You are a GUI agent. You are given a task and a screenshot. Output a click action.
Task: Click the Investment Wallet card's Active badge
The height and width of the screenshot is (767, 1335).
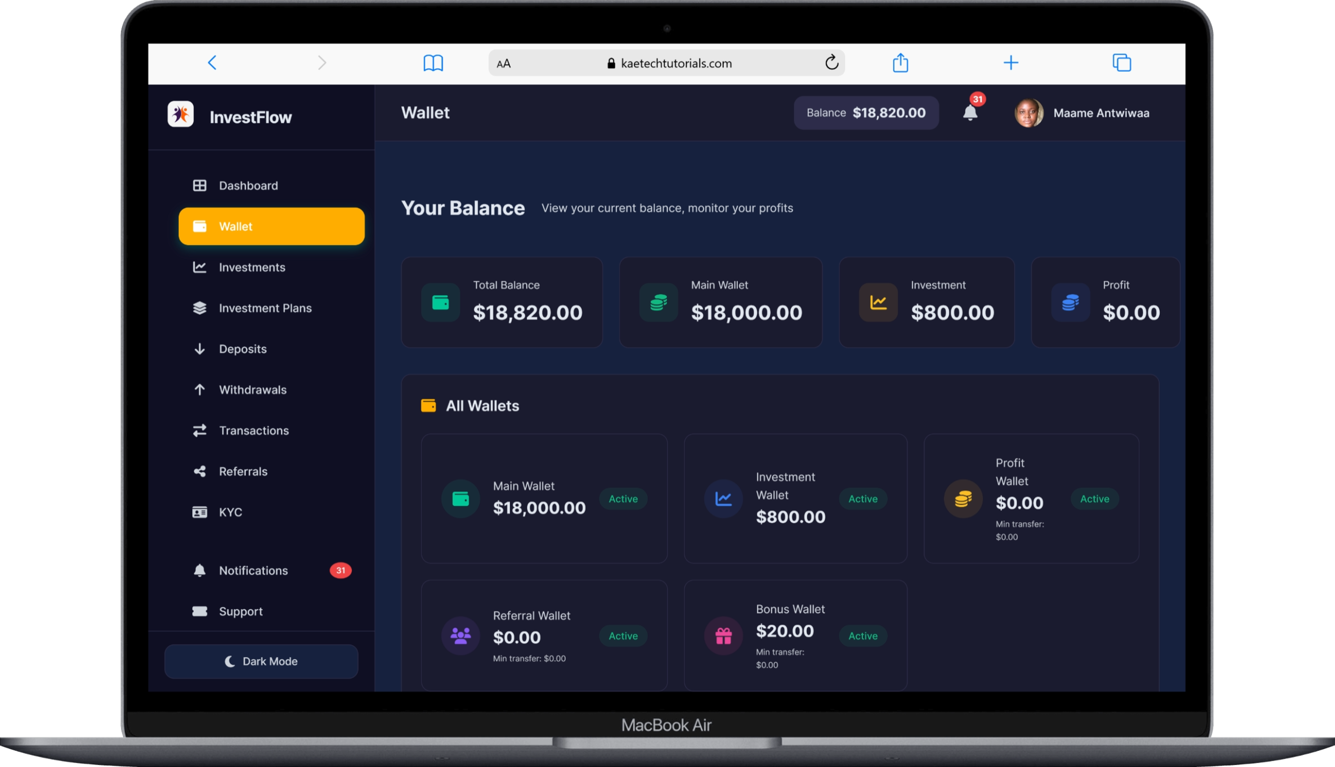tap(863, 499)
